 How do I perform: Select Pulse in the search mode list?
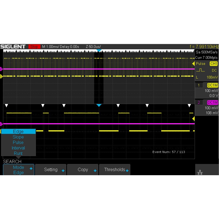pyautogui.click(x=18, y=142)
